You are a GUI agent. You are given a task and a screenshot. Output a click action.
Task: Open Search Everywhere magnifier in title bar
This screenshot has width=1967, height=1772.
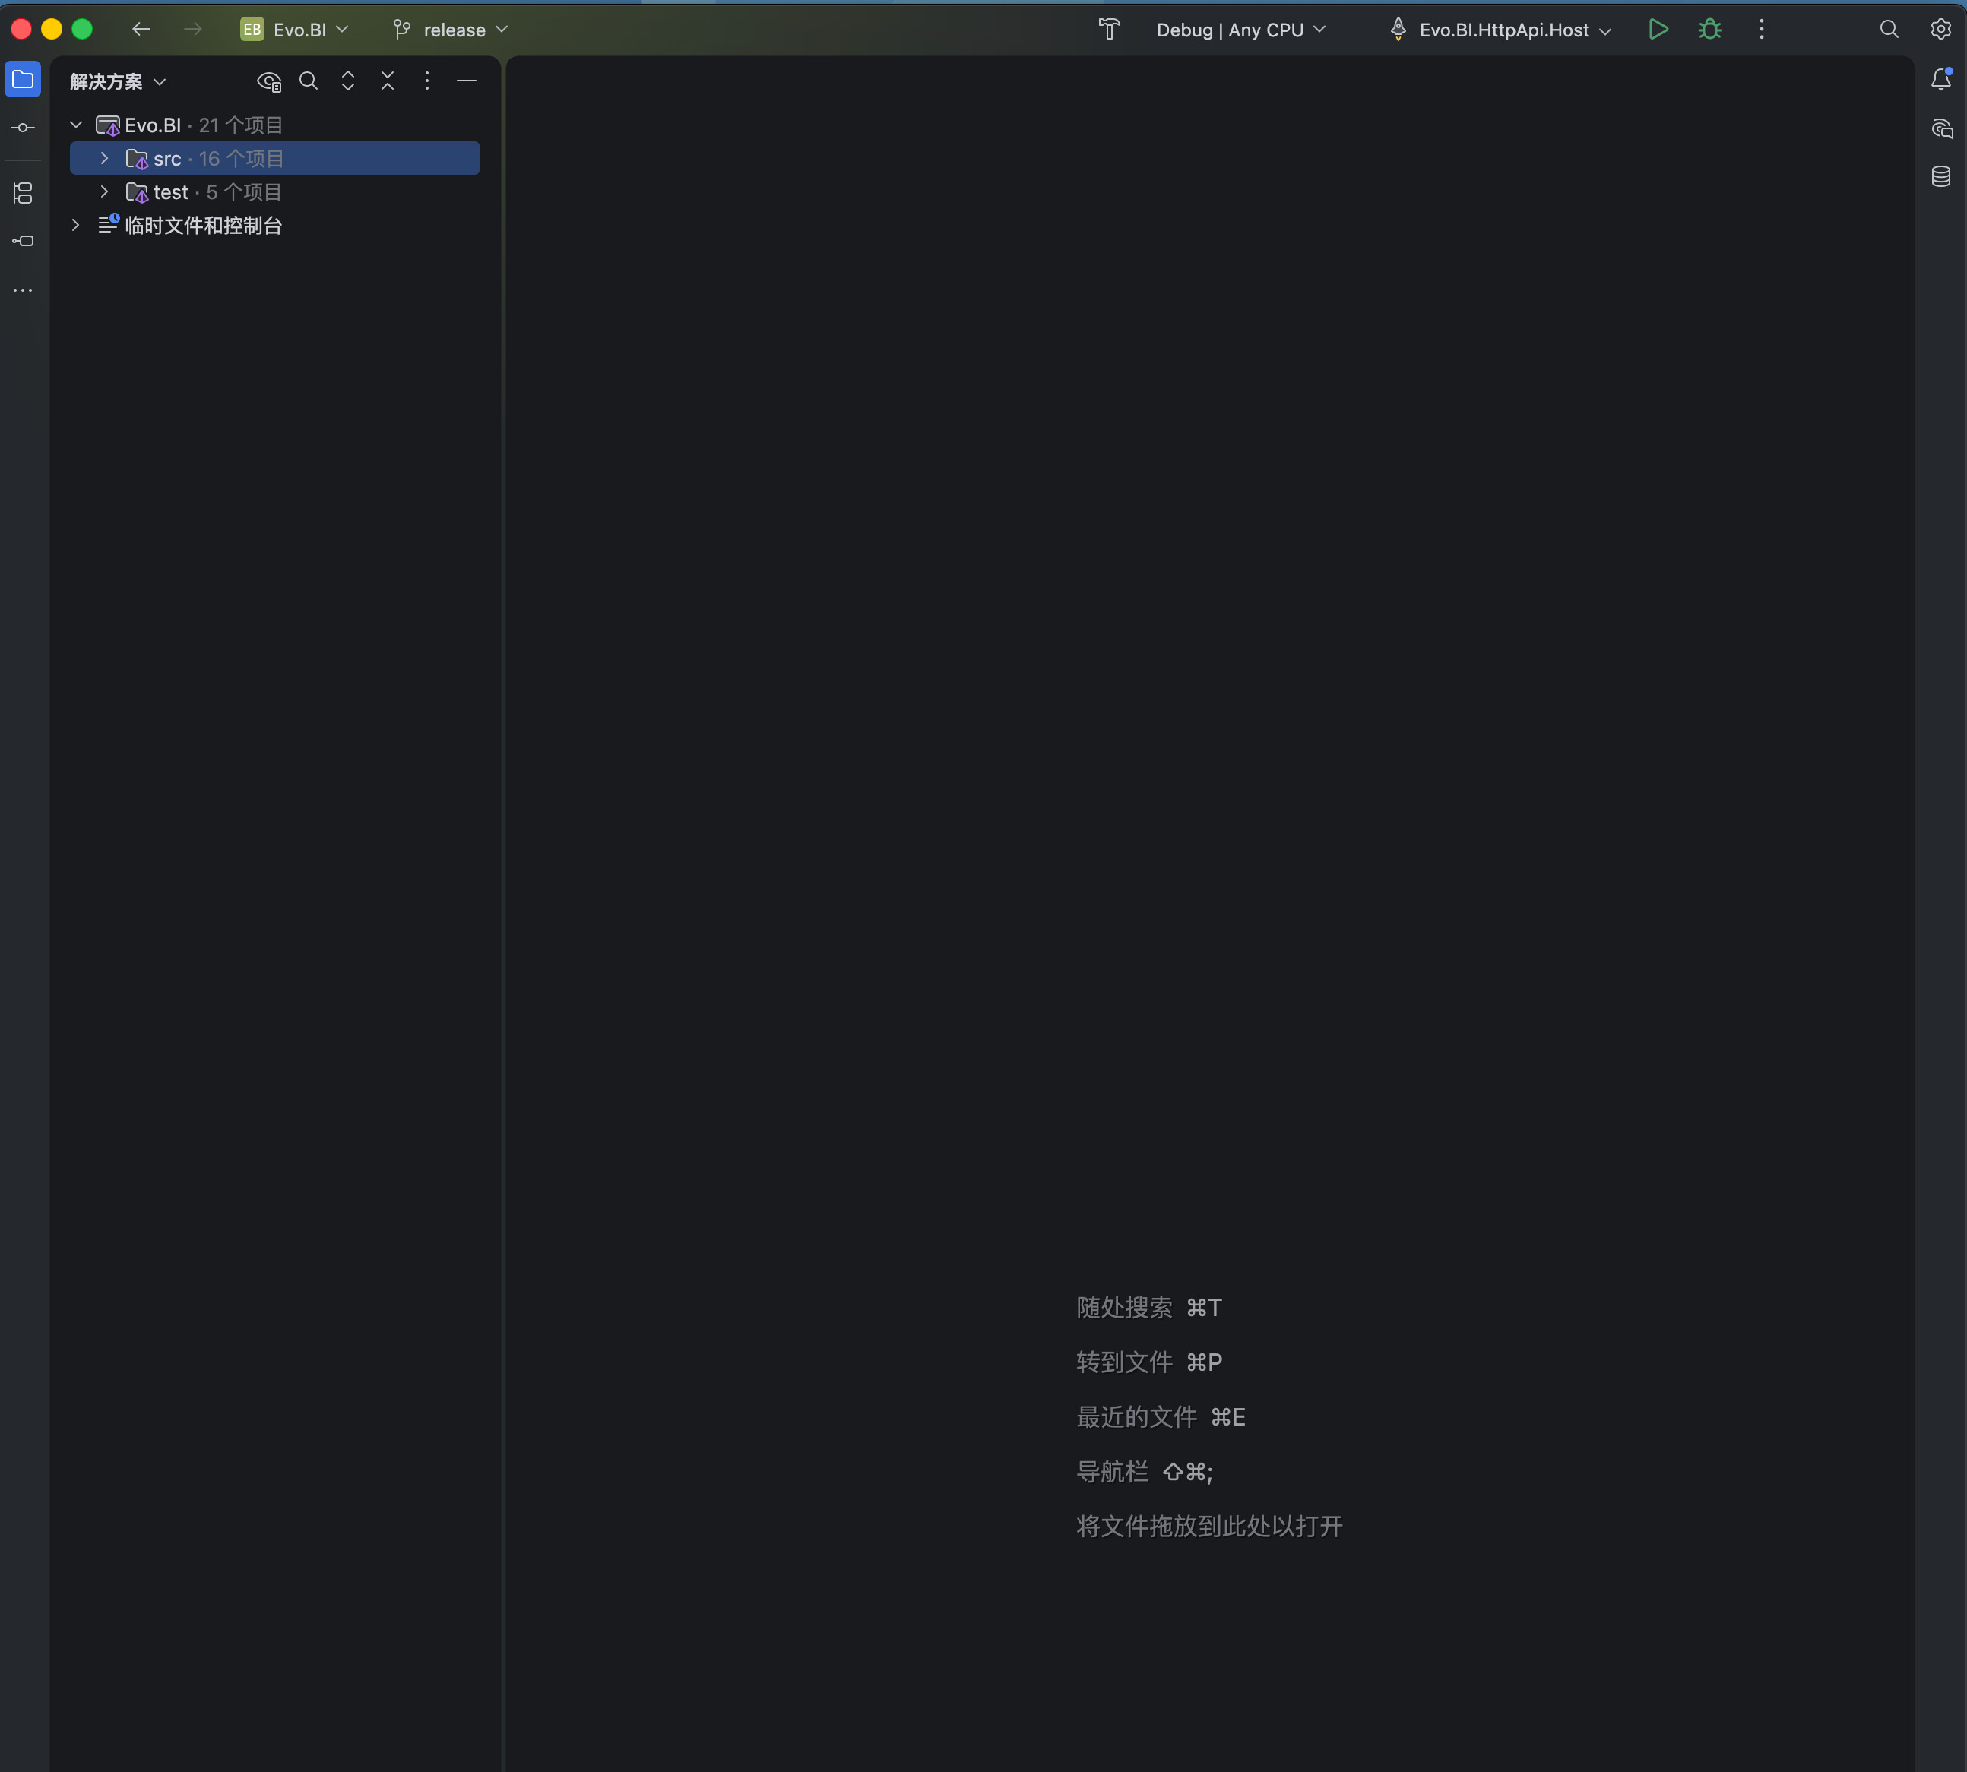[x=1889, y=29]
